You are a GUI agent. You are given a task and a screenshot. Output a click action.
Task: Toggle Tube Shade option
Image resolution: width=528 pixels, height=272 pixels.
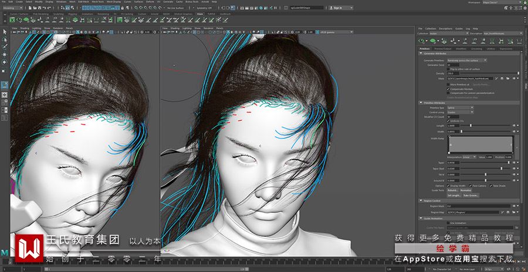click(x=491, y=185)
